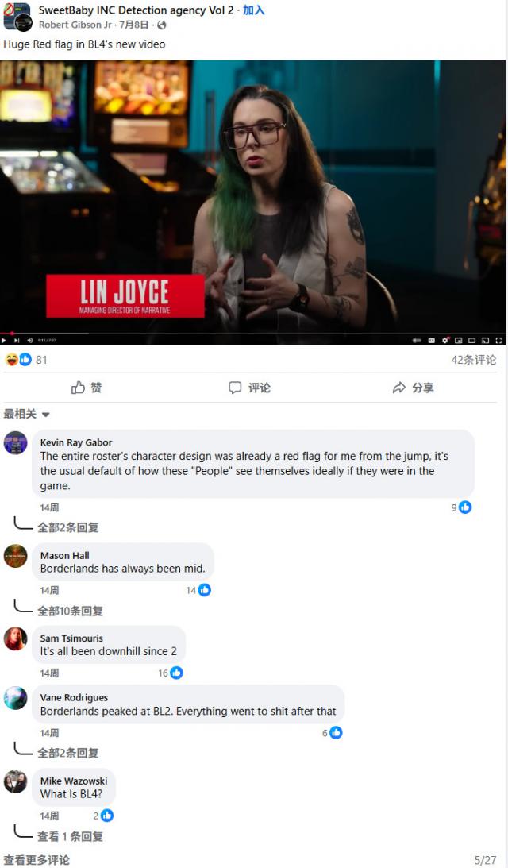Open Robert Gibson Jr profile link
The width and height of the screenshot is (508, 868).
(75, 25)
